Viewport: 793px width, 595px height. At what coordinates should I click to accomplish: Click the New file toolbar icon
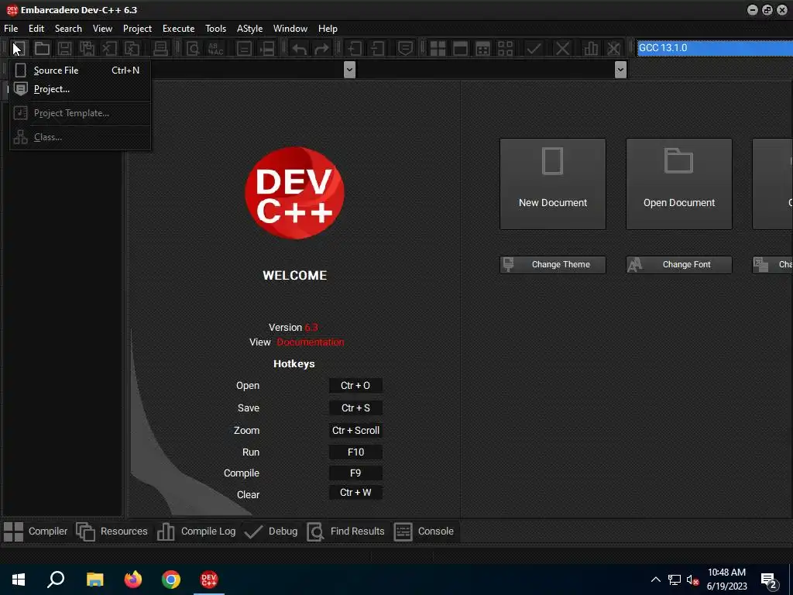(19, 48)
